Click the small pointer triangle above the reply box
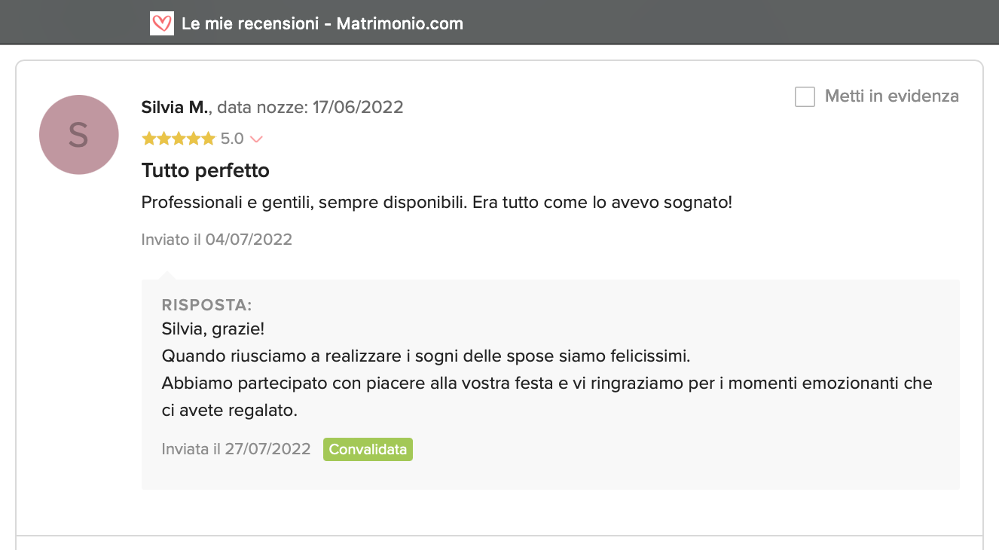999x550 pixels. pyautogui.click(x=168, y=275)
